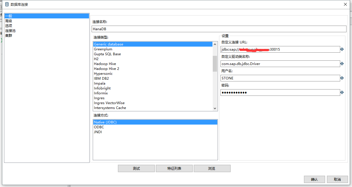352x187 pixels.
Task: Click the 用户名 field containing STONE
Action: tap(280, 78)
